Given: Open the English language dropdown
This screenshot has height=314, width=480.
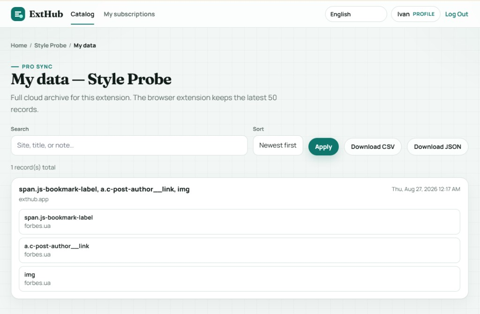Looking at the screenshot, I should (356, 14).
